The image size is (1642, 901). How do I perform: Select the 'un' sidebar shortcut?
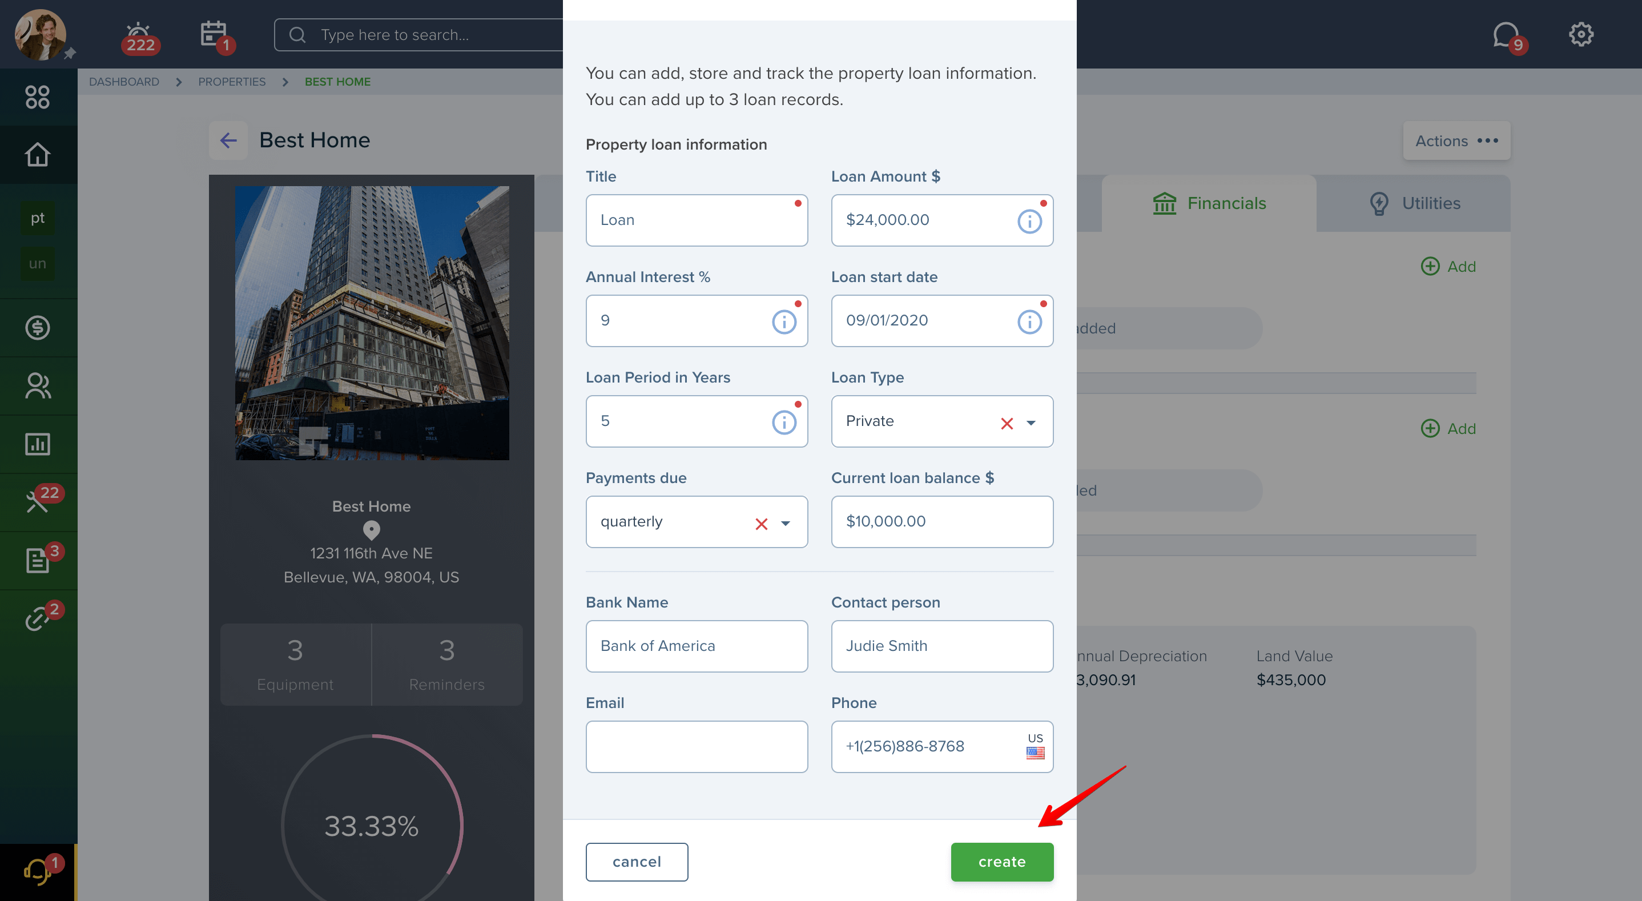pos(38,263)
